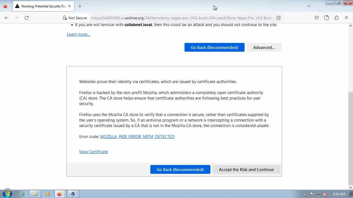Open Windows Explorer folder taskbar icon

pyautogui.click(x=35, y=194)
